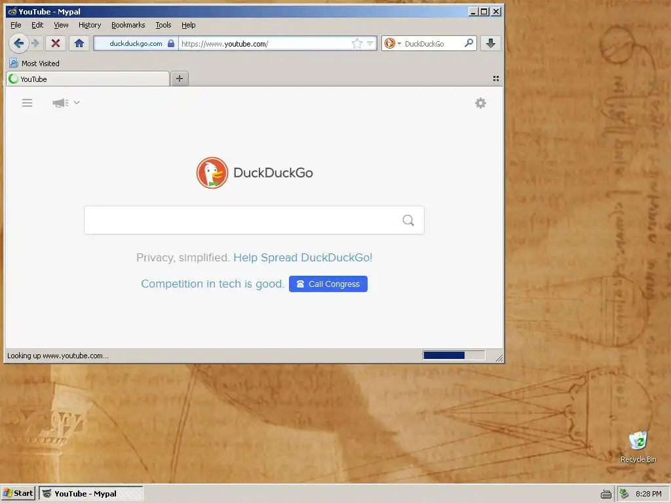Open the Help Spread DuckDuckGo! link

point(303,257)
